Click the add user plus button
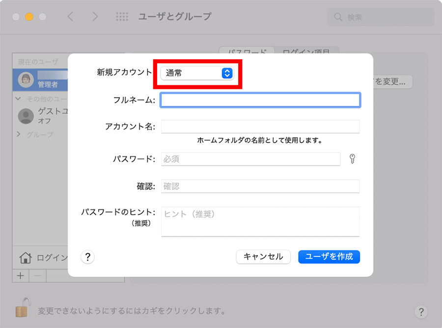The width and height of the screenshot is (442, 328). [20, 276]
